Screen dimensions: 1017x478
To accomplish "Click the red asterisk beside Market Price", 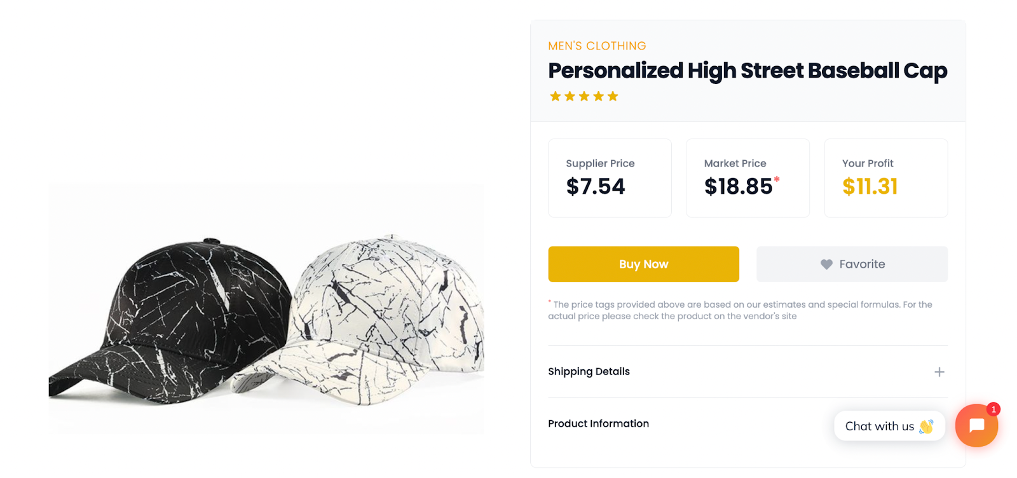I will pyautogui.click(x=777, y=180).
